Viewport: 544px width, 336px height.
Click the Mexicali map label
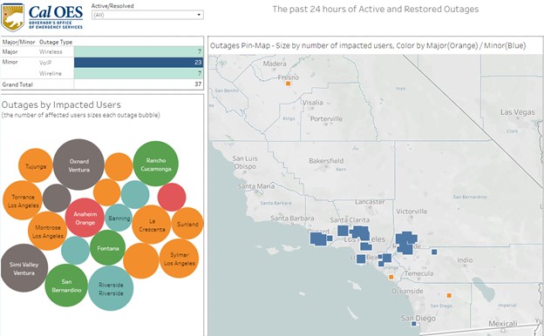[x=503, y=324]
